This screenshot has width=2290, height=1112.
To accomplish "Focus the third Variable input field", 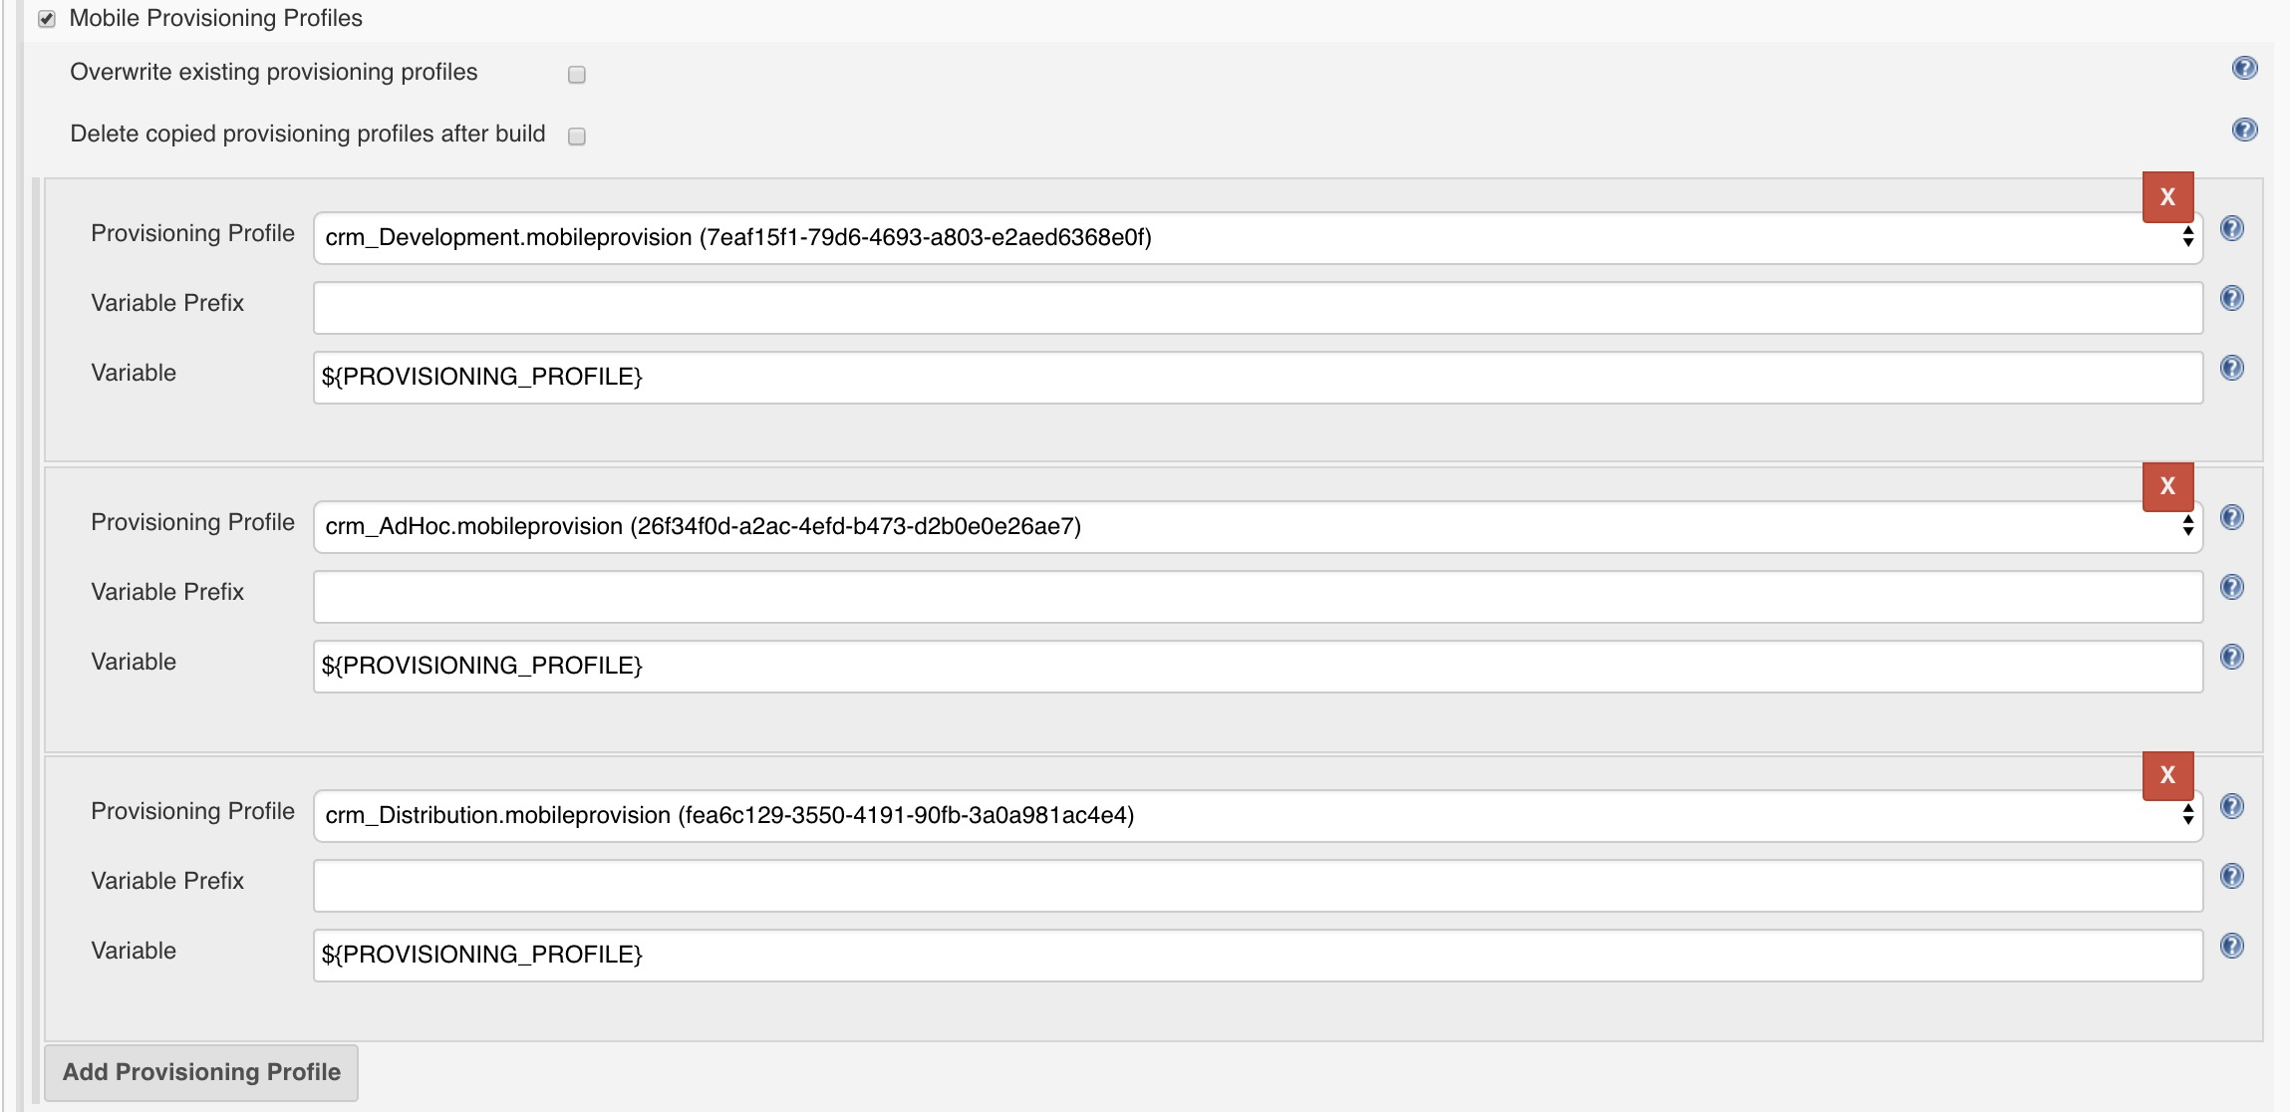I will pyautogui.click(x=1258, y=956).
